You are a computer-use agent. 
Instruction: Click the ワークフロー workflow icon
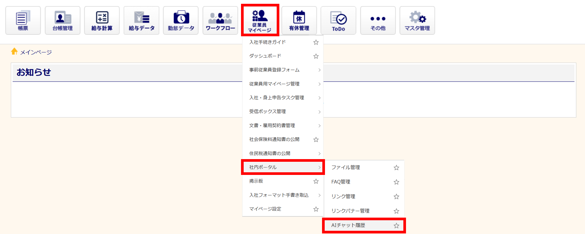220,20
